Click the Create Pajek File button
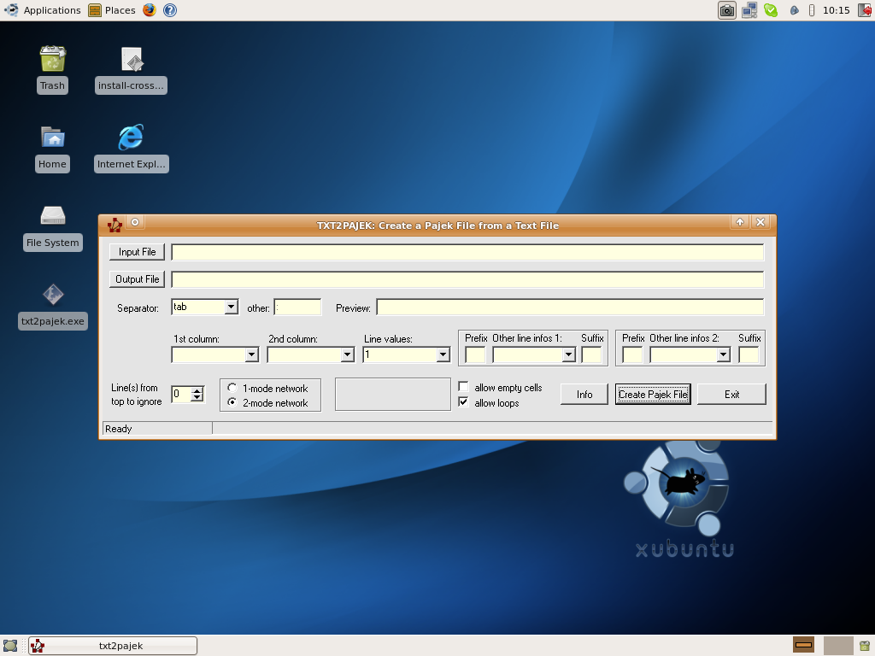The height and width of the screenshot is (656, 875). click(652, 394)
